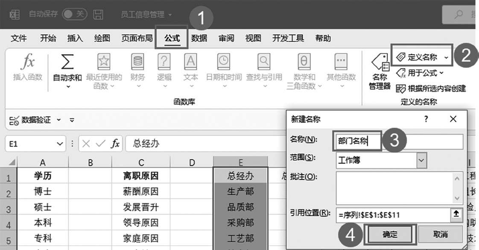Expand the Math and Trig (三角函数) chevron
The width and height of the screenshot is (479, 250).
319,86
